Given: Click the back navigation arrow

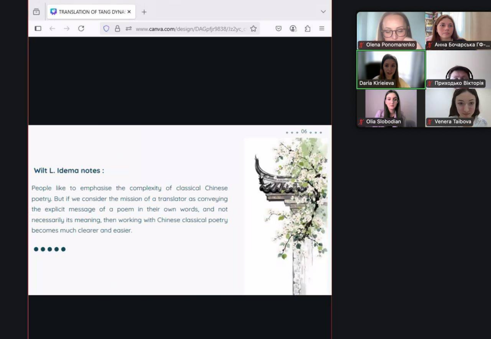Looking at the screenshot, I should tap(52, 29).
